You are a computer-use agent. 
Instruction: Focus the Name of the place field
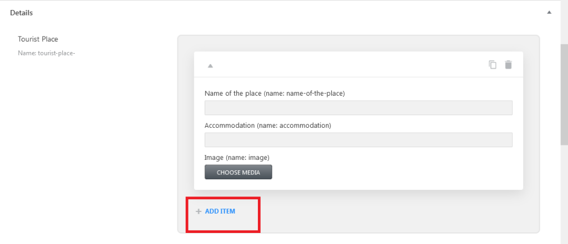click(x=358, y=108)
